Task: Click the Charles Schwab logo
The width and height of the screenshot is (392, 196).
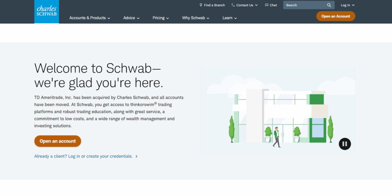Action: [x=46, y=11]
